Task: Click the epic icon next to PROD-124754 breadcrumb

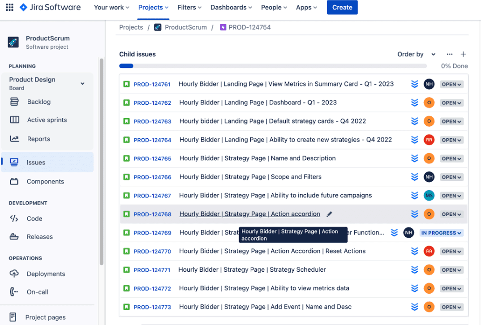Action: coord(223,27)
